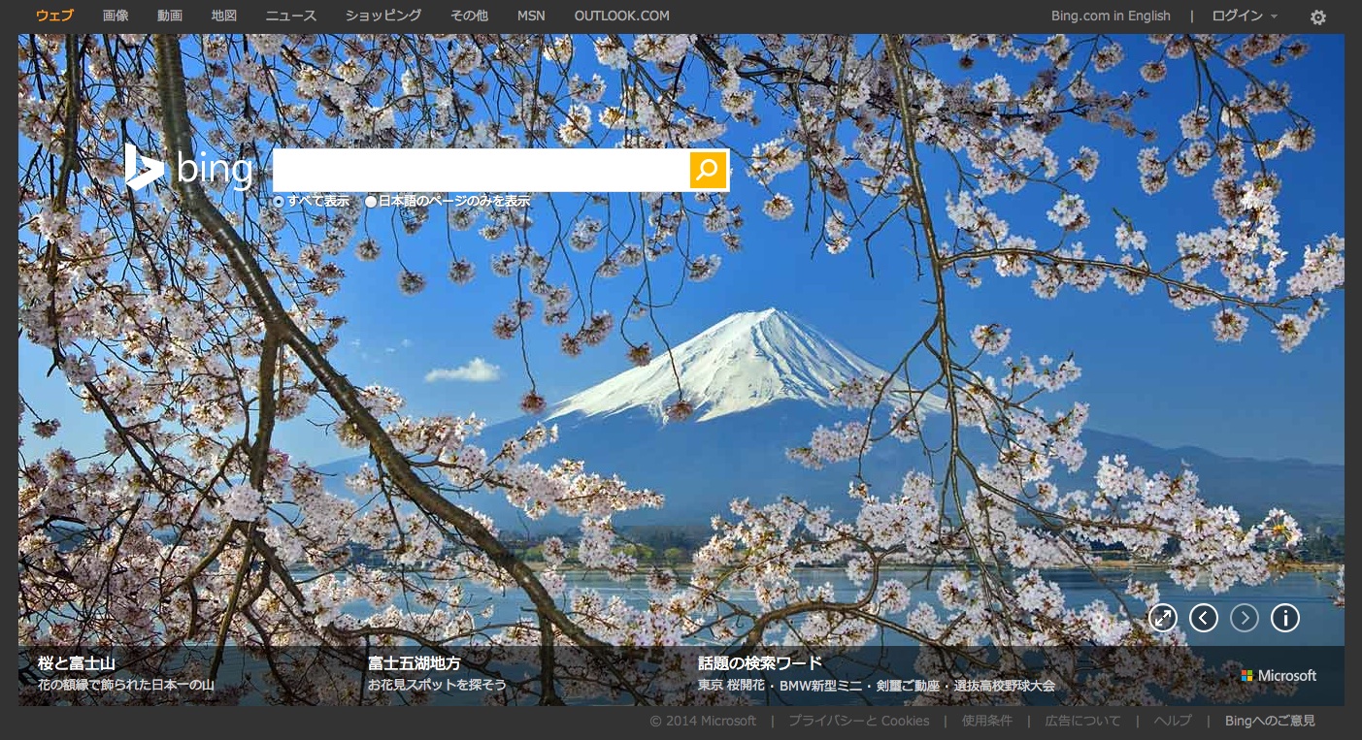
Task: Open the その他 menu
Action: coord(469,16)
